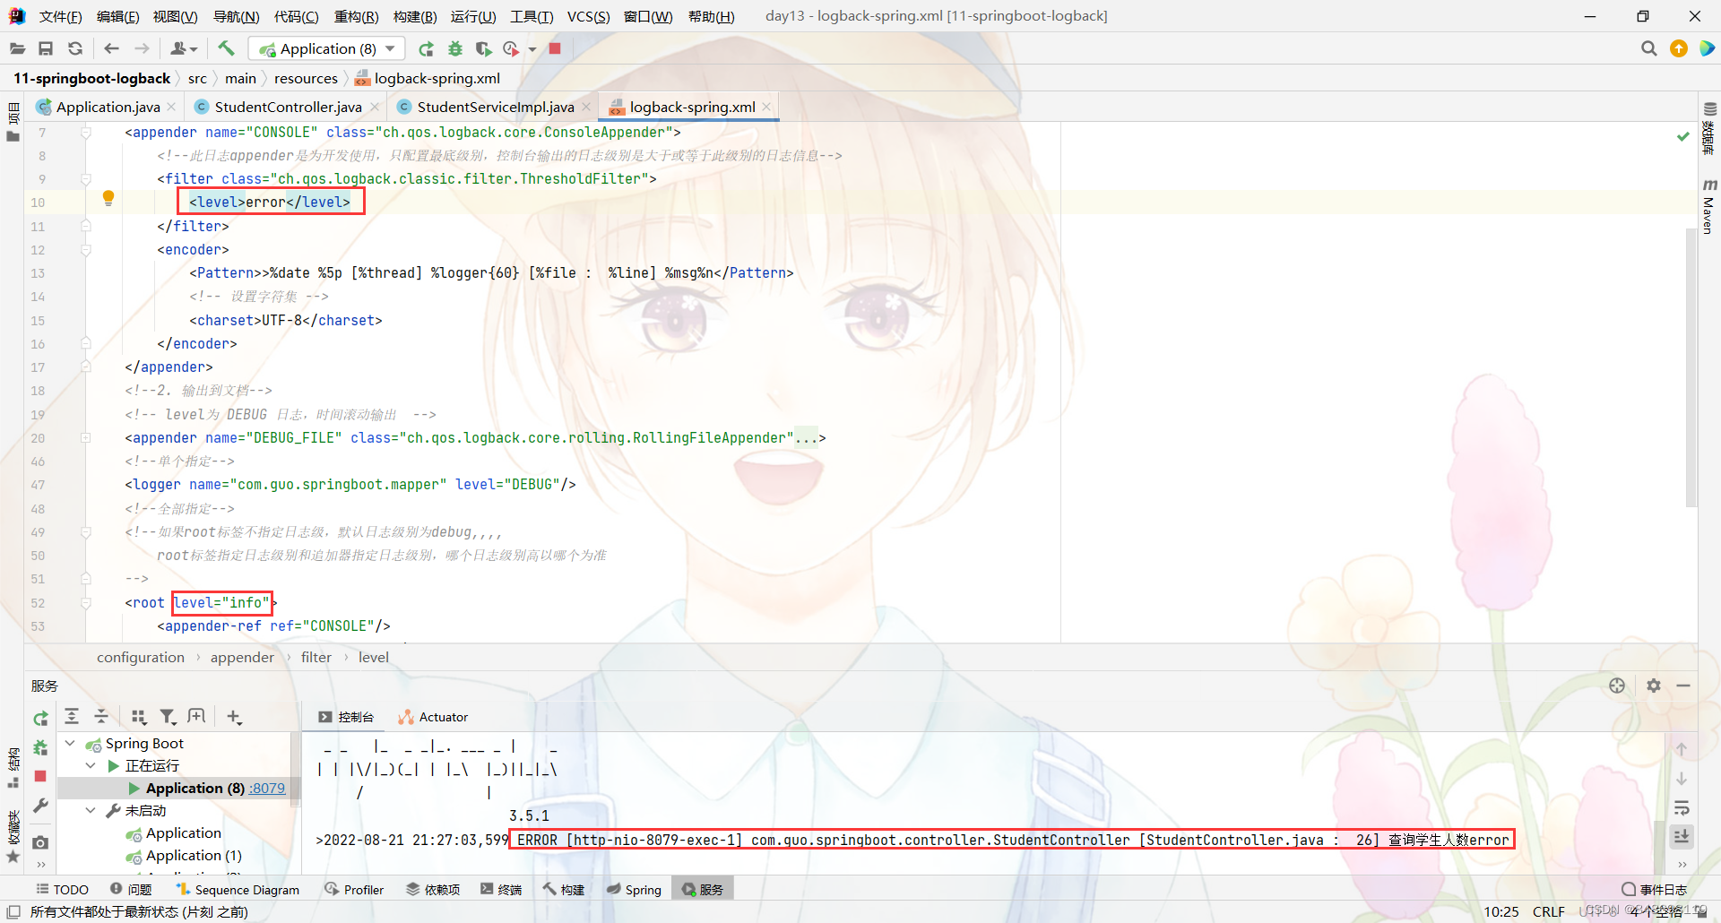The image size is (1721, 923).
Task: Open the 事件日志 event log
Action: (x=1655, y=889)
